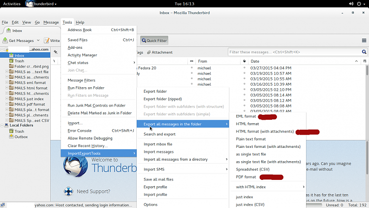Export messages in EML format
The image size is (369, 208).
(x=268, y=116)
